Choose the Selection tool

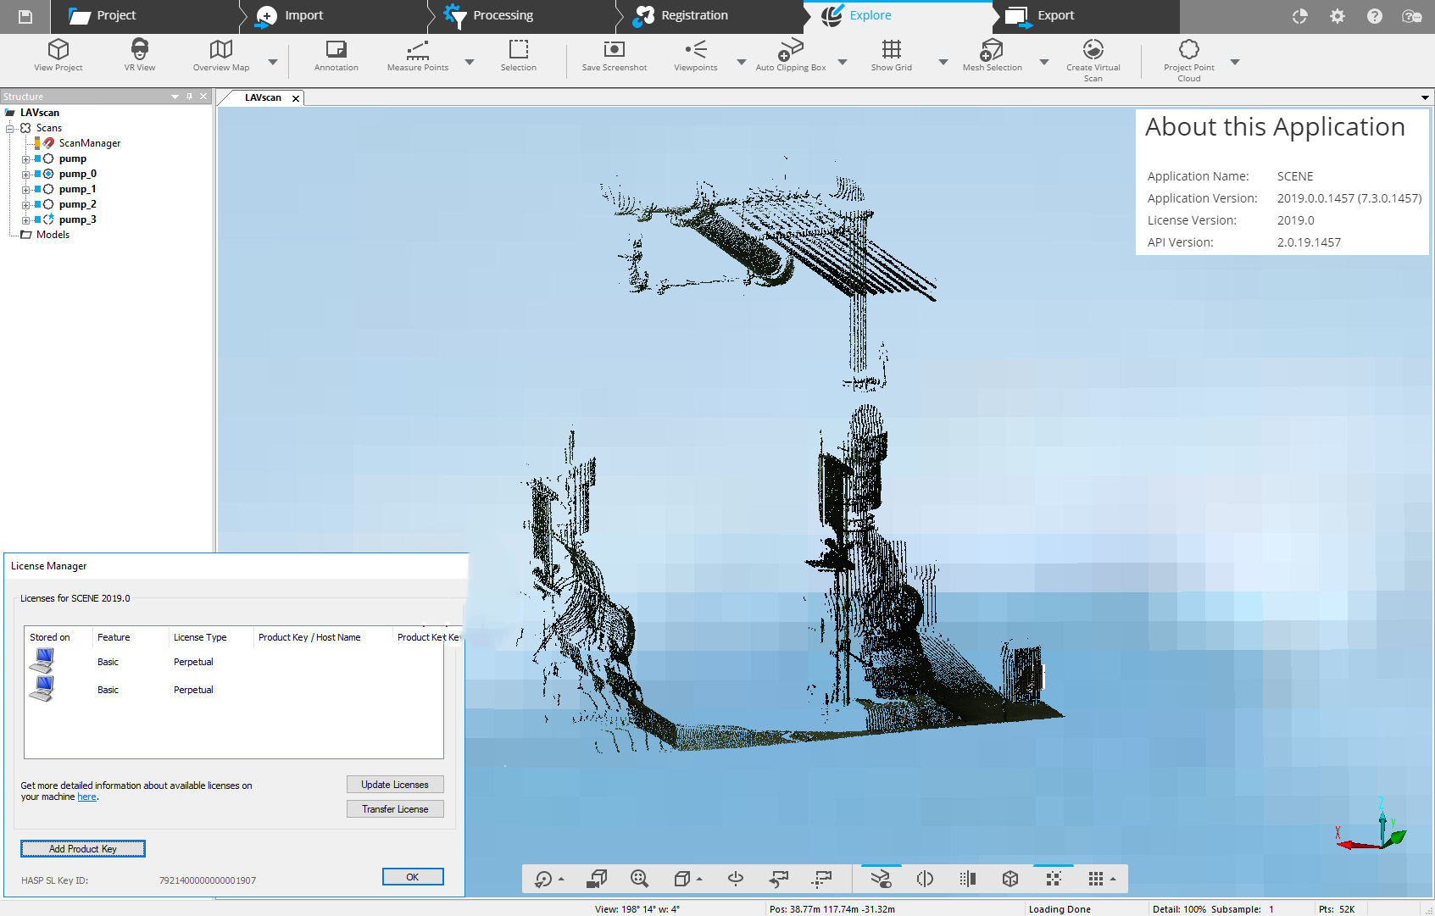[519, 55]
